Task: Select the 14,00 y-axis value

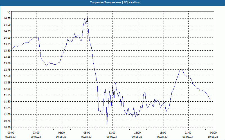Action: tap(8, 38)
